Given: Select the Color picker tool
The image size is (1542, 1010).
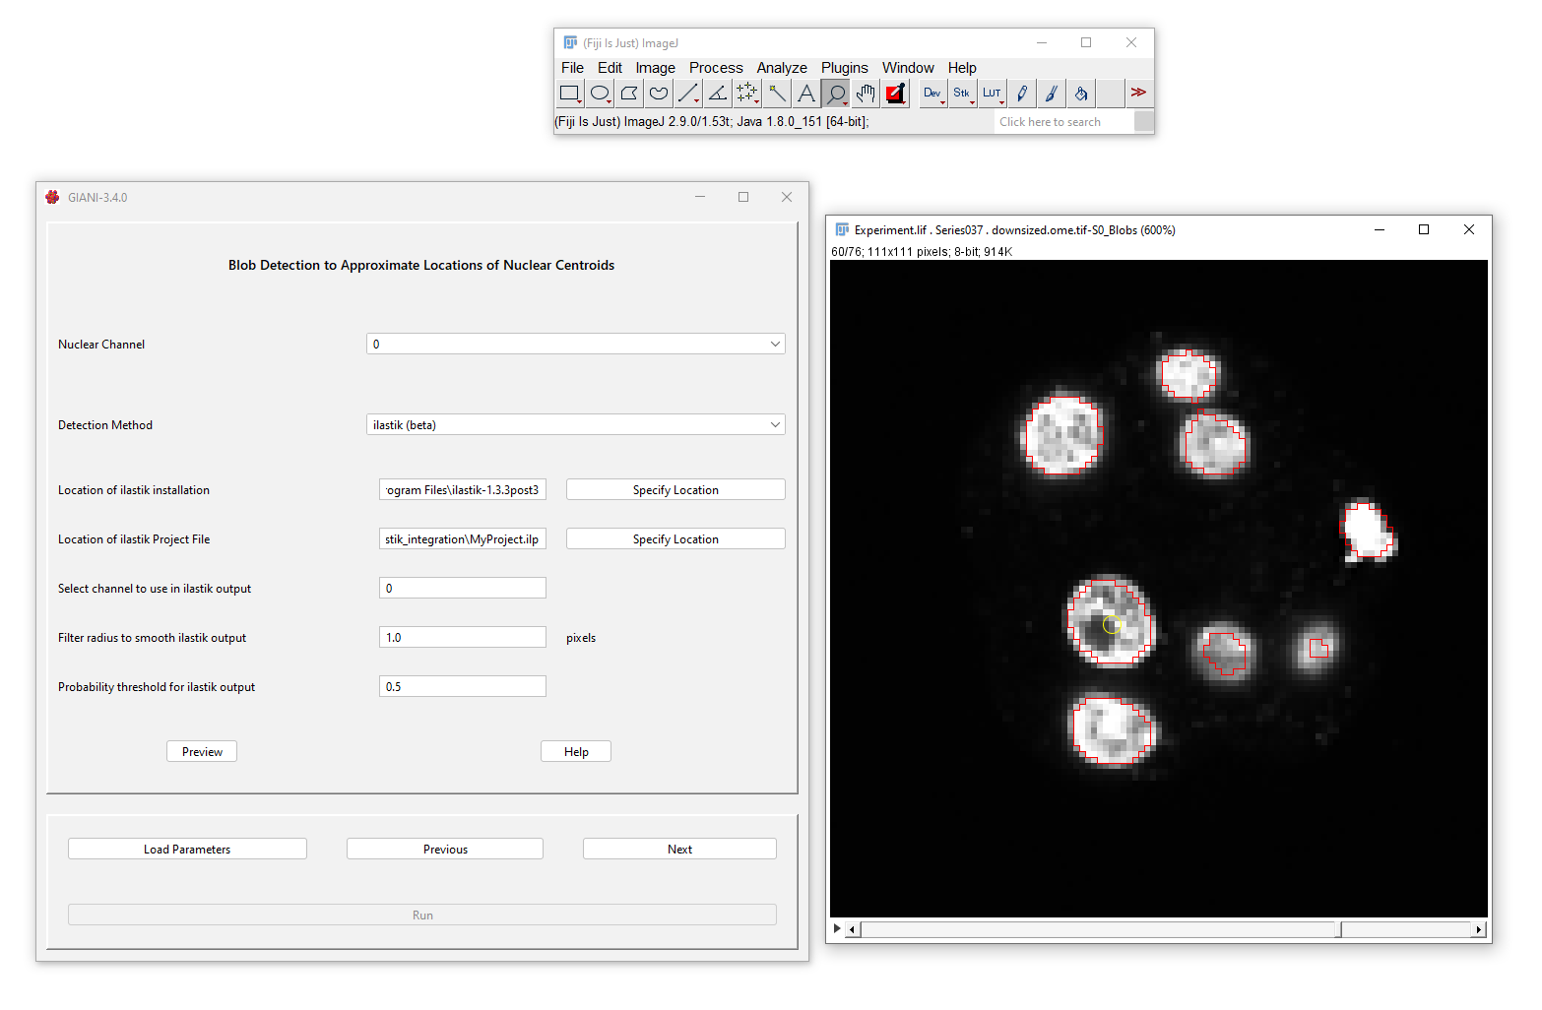Looking at the screenshot, I should point(895,94).
